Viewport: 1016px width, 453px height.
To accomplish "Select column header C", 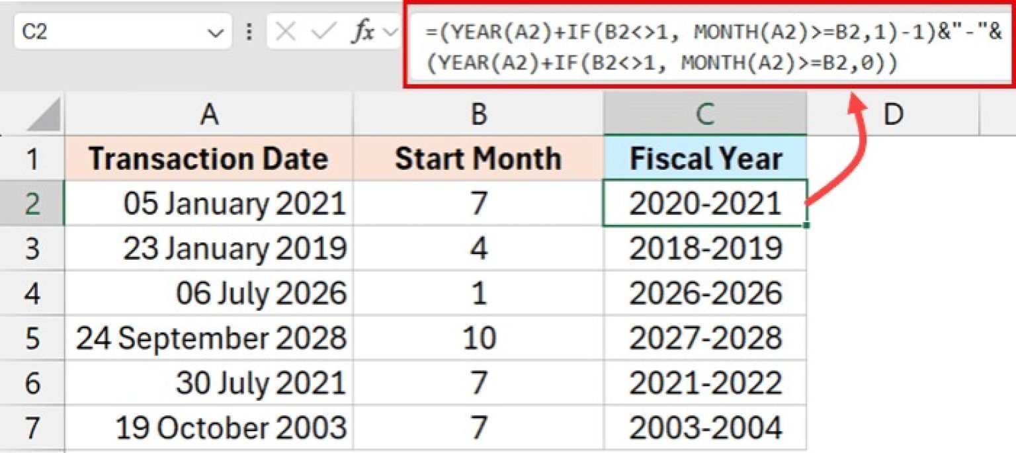I will 706,112.
